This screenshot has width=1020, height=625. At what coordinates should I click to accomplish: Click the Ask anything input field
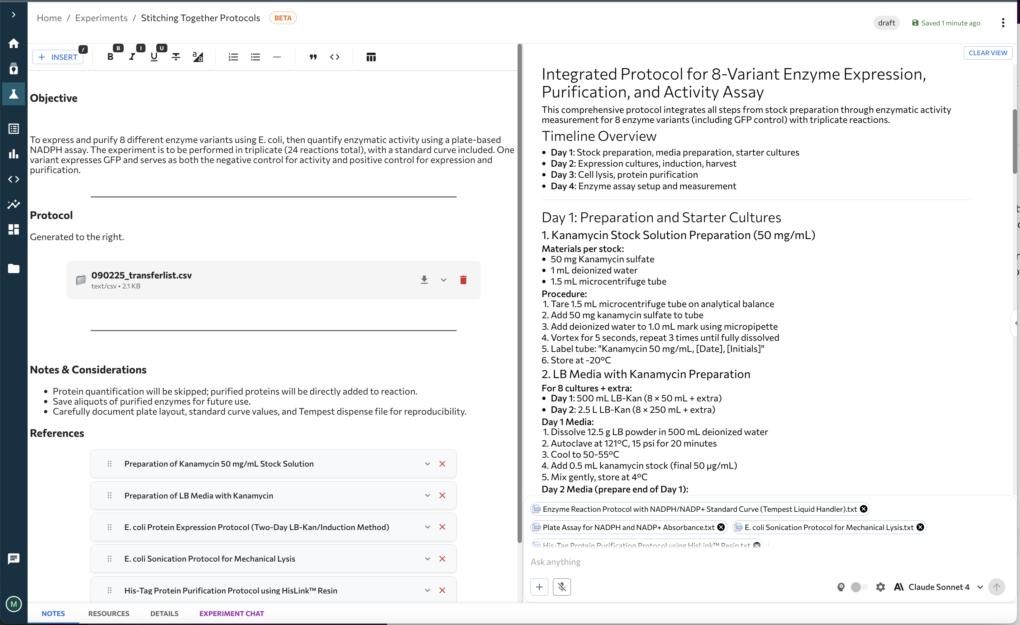click(x=766, y=562)
